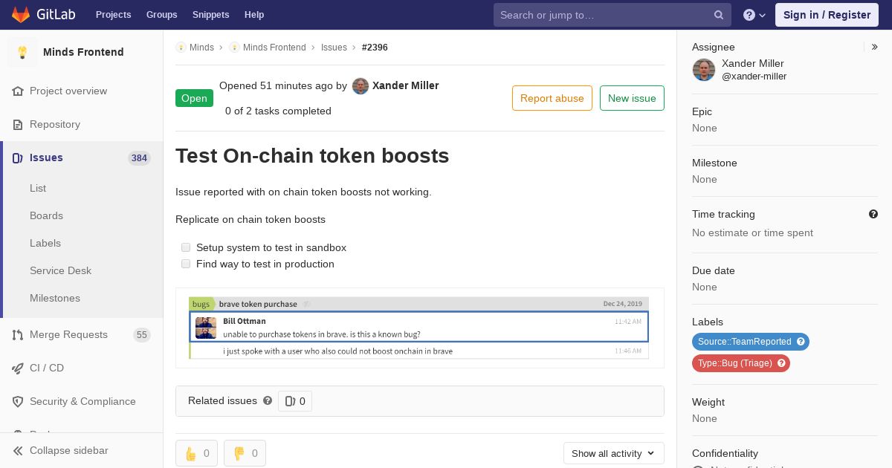
Task: Open Service Desk in the sidebar
Action: (x=60, y=270)
